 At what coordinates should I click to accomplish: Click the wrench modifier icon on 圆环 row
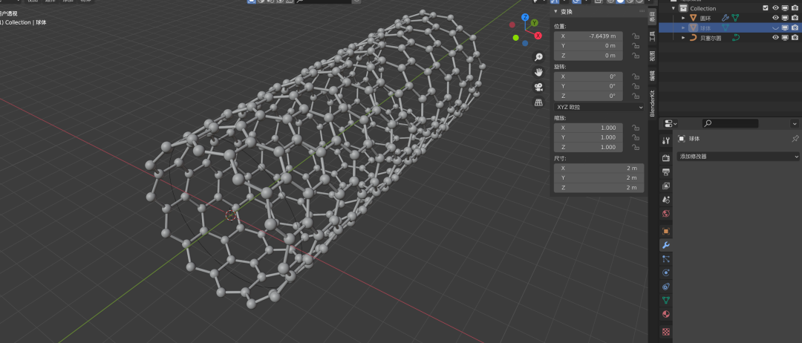coord(725,18)
